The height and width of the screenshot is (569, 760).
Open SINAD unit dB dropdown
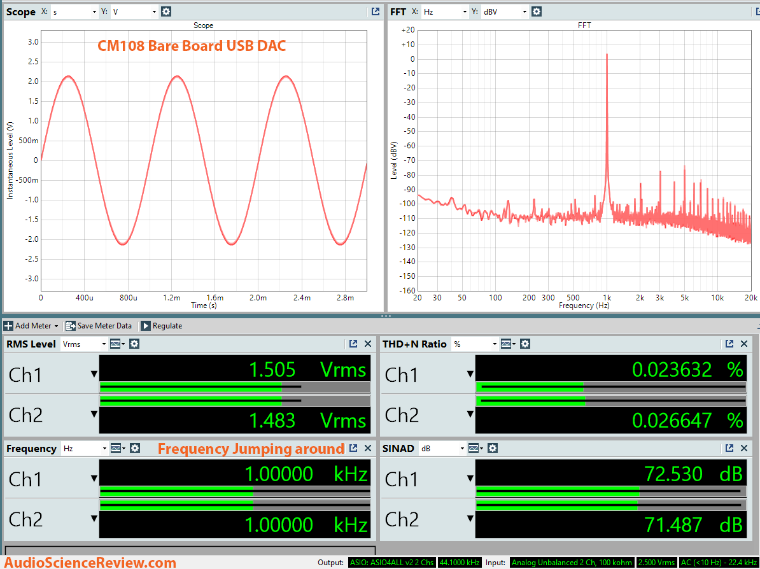(x=442, y=449)
